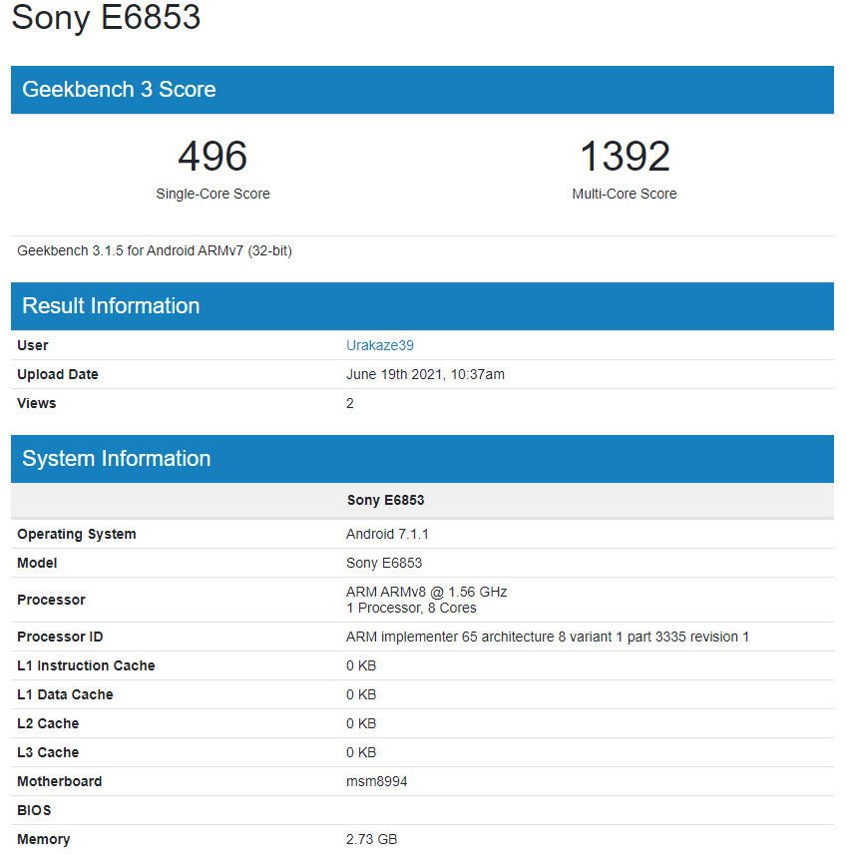This screenshot has height=860, width=847.
Task: Click the Sony E6853 table column header
Action: 386,500
